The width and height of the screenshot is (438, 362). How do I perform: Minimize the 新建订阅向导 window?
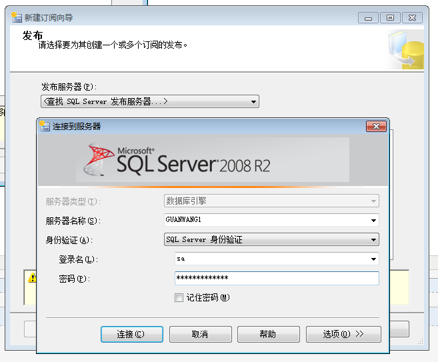(369, 17)
